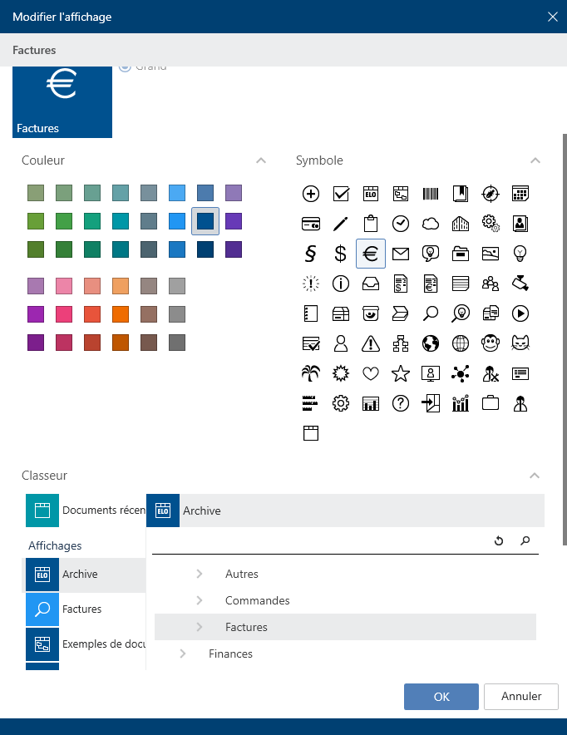The image size is (567, 735).
Task: Expand the Commandes folder in tree
Action: coord(200,600)
